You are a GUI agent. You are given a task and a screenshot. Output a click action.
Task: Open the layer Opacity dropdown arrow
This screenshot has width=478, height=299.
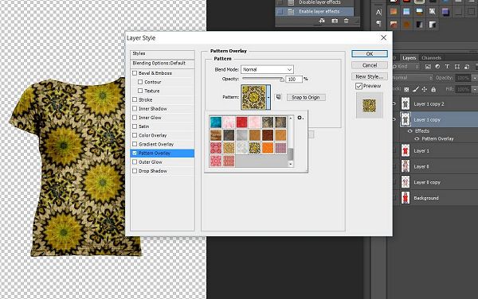(474, 78)
